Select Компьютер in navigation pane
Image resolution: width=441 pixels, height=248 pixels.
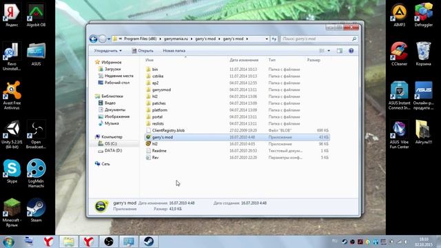[109, 136]
